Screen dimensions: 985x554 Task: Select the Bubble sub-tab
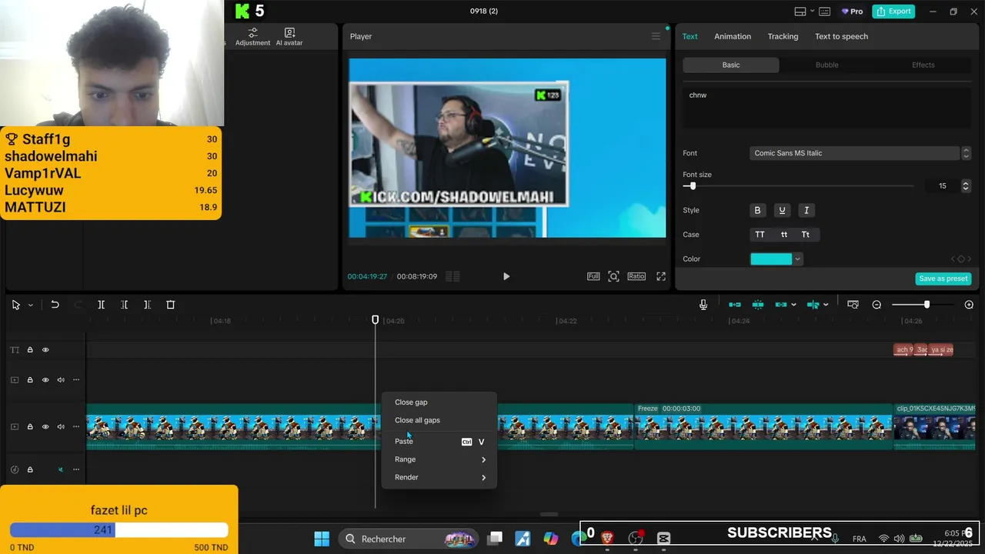pyautogui.click(x=827, y=65)
